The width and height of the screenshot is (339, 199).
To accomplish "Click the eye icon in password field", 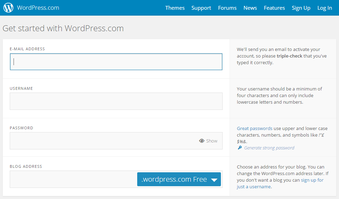I will tap(202, 141).
